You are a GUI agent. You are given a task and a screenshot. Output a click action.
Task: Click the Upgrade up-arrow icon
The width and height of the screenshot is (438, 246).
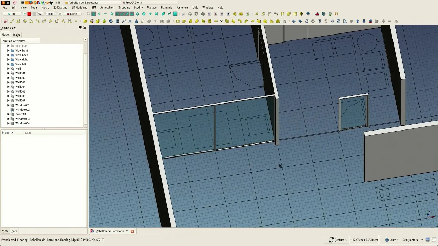tap(358, 21)
